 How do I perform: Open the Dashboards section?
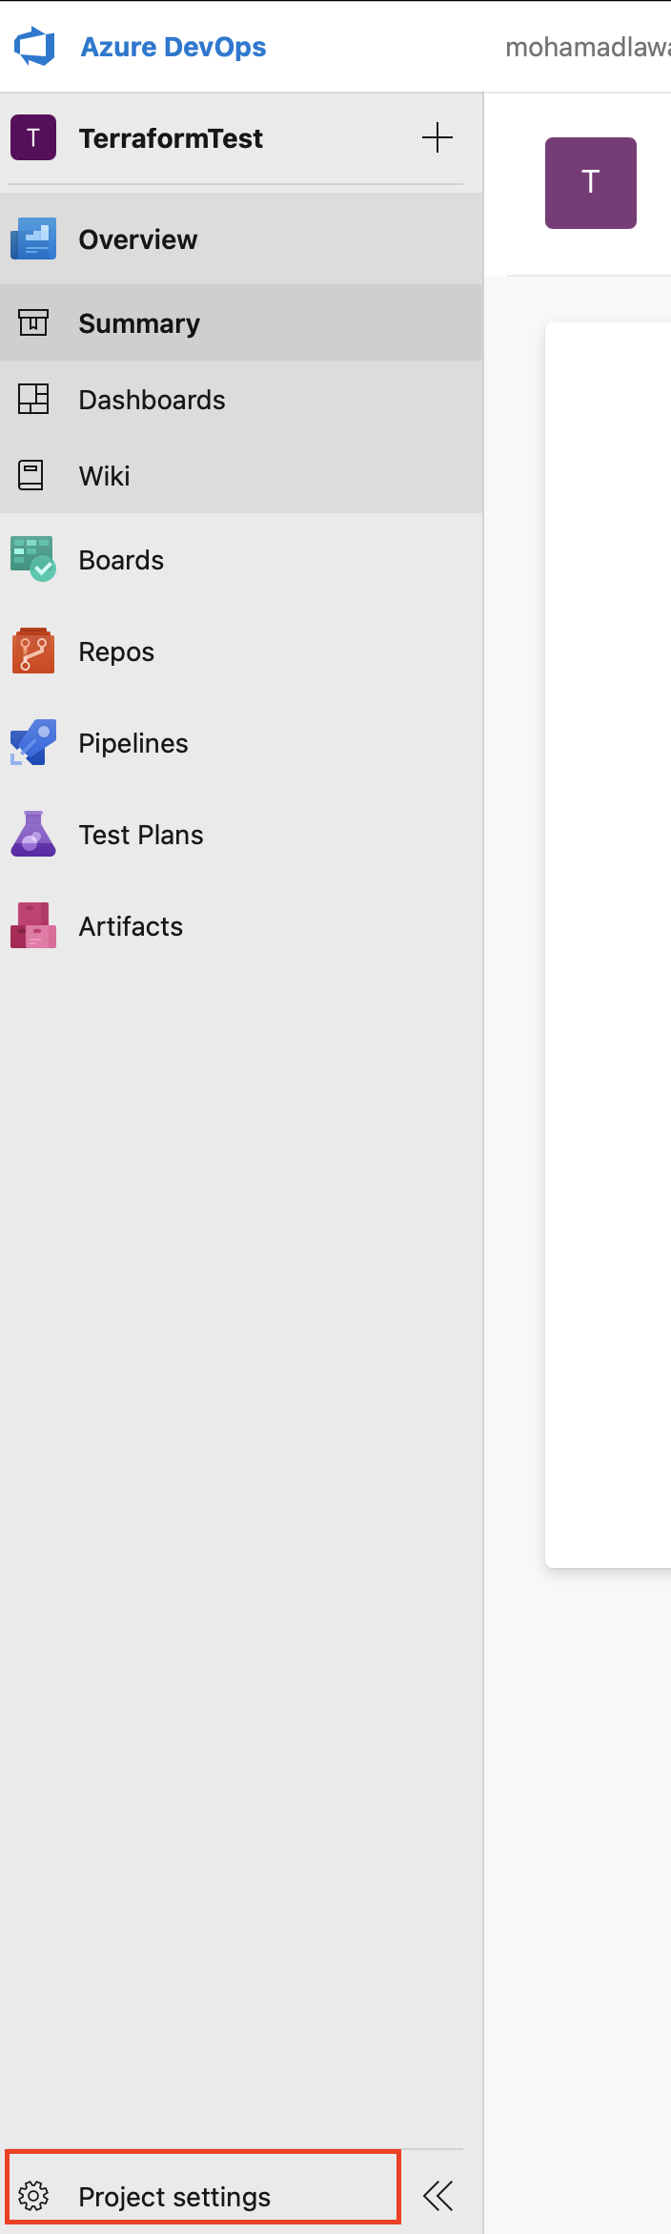tap(152, 400)
